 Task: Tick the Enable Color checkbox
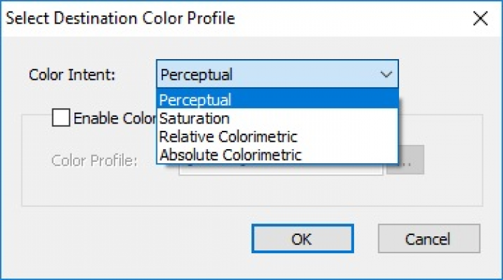[x=60, y=118]
